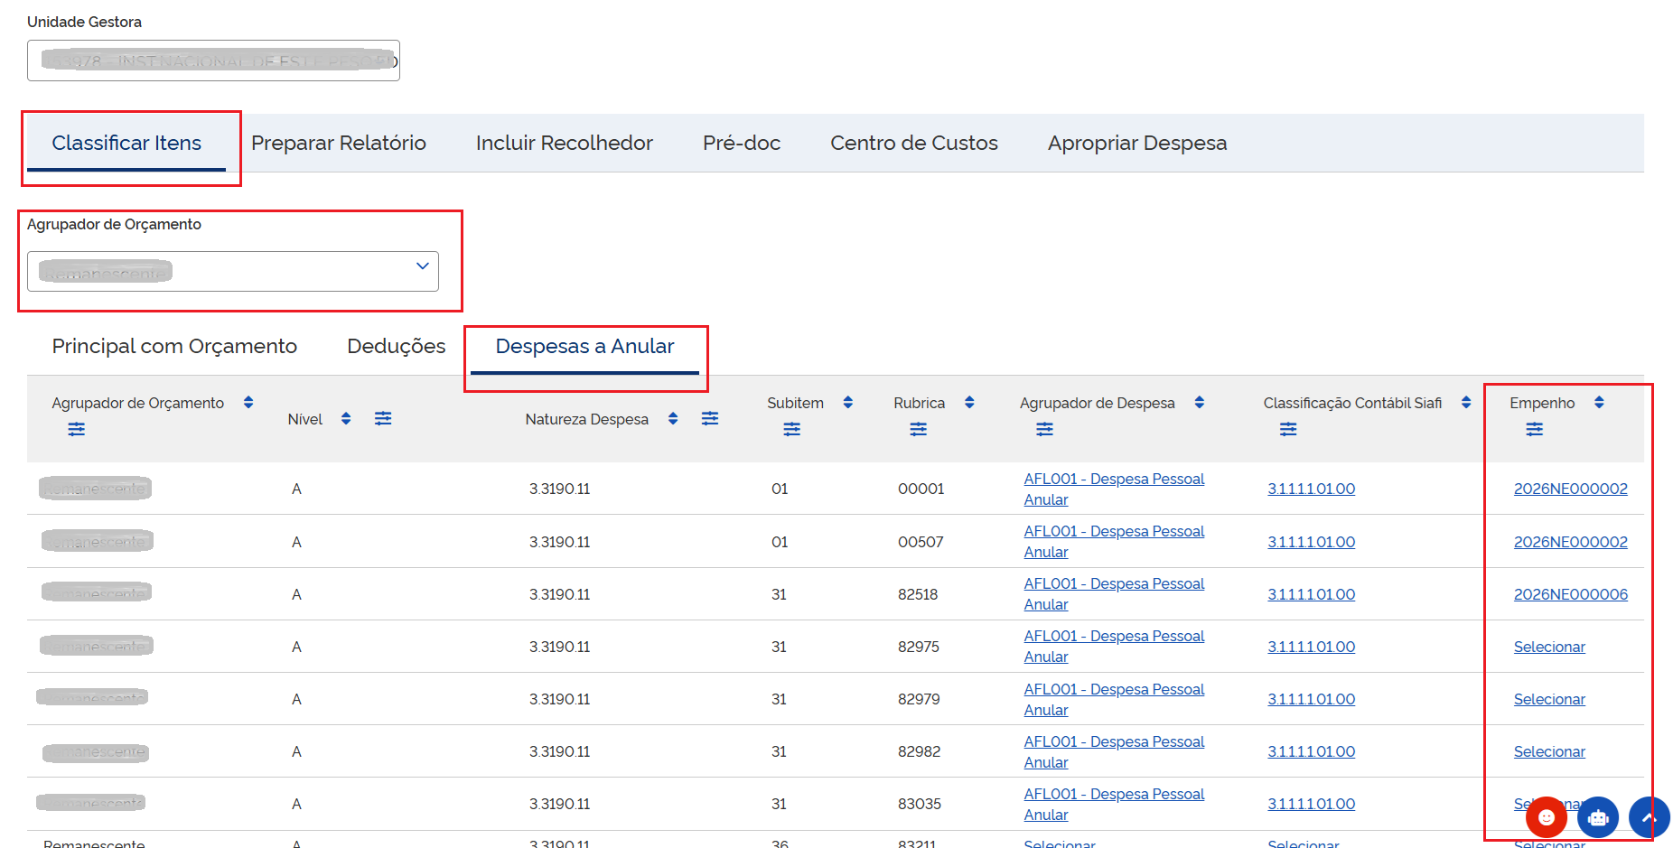The image size is (1673, 848).
Task: Open filter icon under Rubrica column
Action: pyautogui.click(x=918, y=429)
